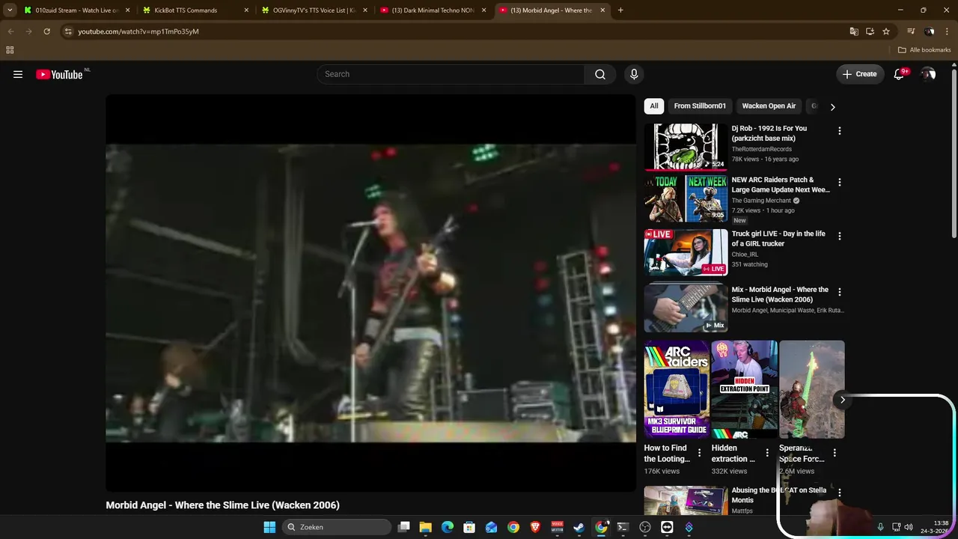The height and width of the screenshot is (539, 958).
Task: Switch to OGVinnyTV's TTS Voice List tab
Action: tap(314, 10)
